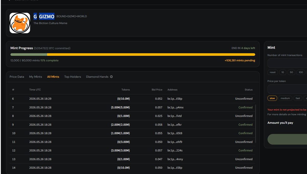Click The Biction Culture Meme description
Image resolution: width=307 pixels, height=174 pixels.
tap(50, 23)
